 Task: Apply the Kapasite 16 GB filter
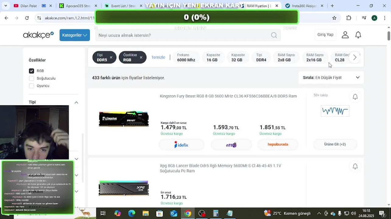[213, 57]
